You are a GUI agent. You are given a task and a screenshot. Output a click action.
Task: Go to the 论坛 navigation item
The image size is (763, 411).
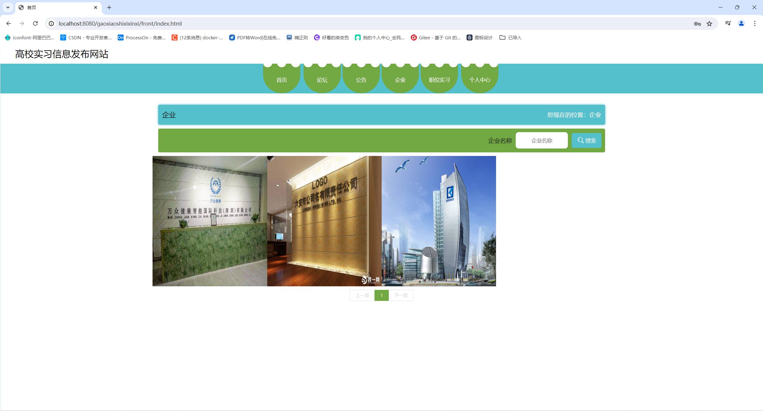322,80
